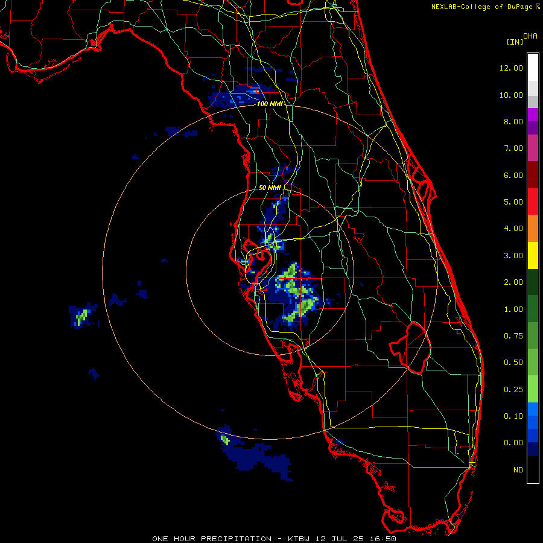Click the 12.00 inch legend label
Viewport: 543px width, 543px height.
[511, 68]
